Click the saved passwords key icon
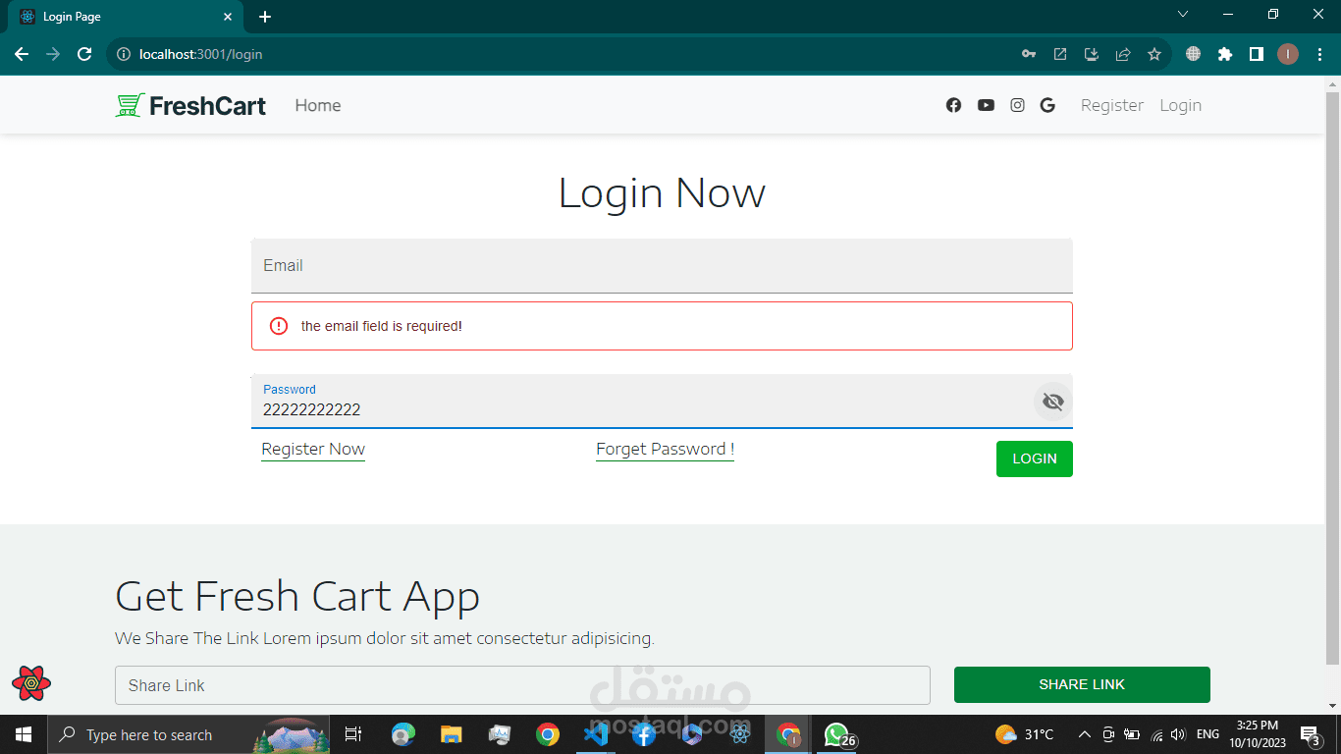This screenshot has width=1341, height=754. 1029,54
